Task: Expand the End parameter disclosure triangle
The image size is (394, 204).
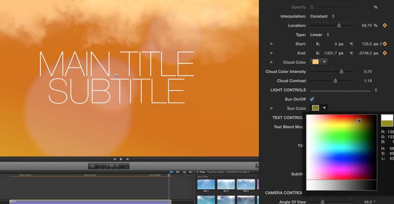Action: tap(272, 53)
